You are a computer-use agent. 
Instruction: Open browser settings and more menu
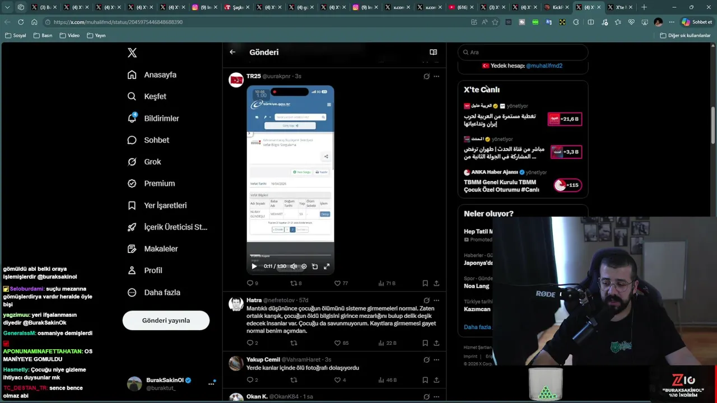point(672,22)
